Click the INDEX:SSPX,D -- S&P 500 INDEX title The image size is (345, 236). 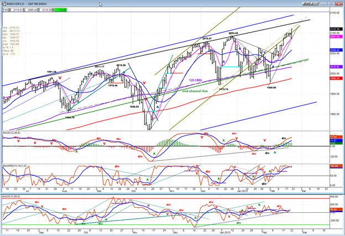[27, 4]
